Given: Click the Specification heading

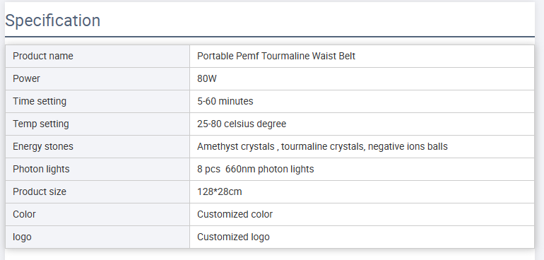Looking at the screenshot, I should pyautogui.click(x=53, y=20).
